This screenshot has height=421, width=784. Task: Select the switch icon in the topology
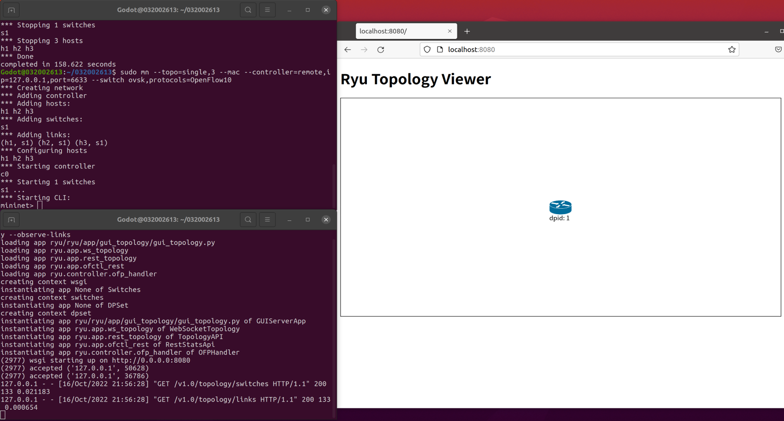pos(560,207)
